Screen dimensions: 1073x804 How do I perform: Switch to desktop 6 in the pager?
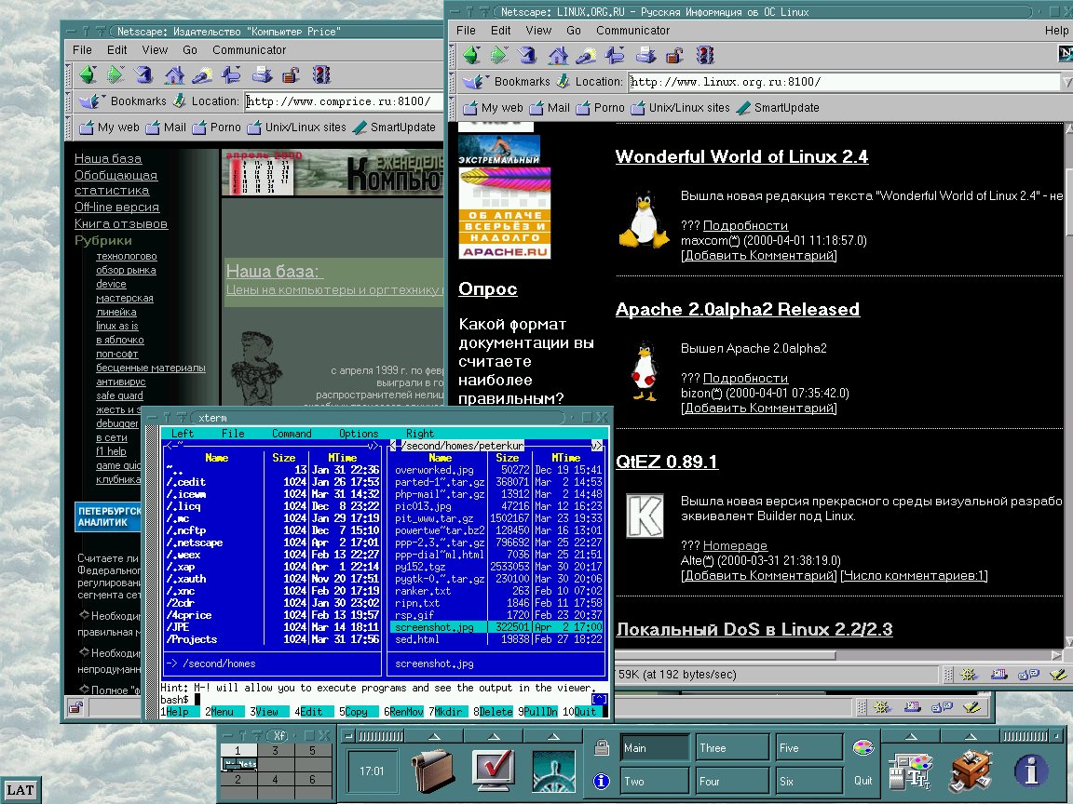click(312, 779)
